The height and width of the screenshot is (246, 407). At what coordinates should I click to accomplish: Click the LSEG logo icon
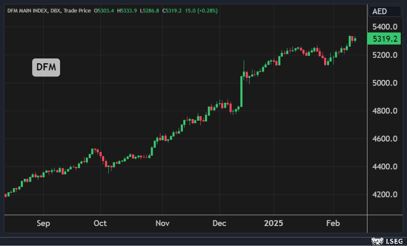tap(377, 241)
